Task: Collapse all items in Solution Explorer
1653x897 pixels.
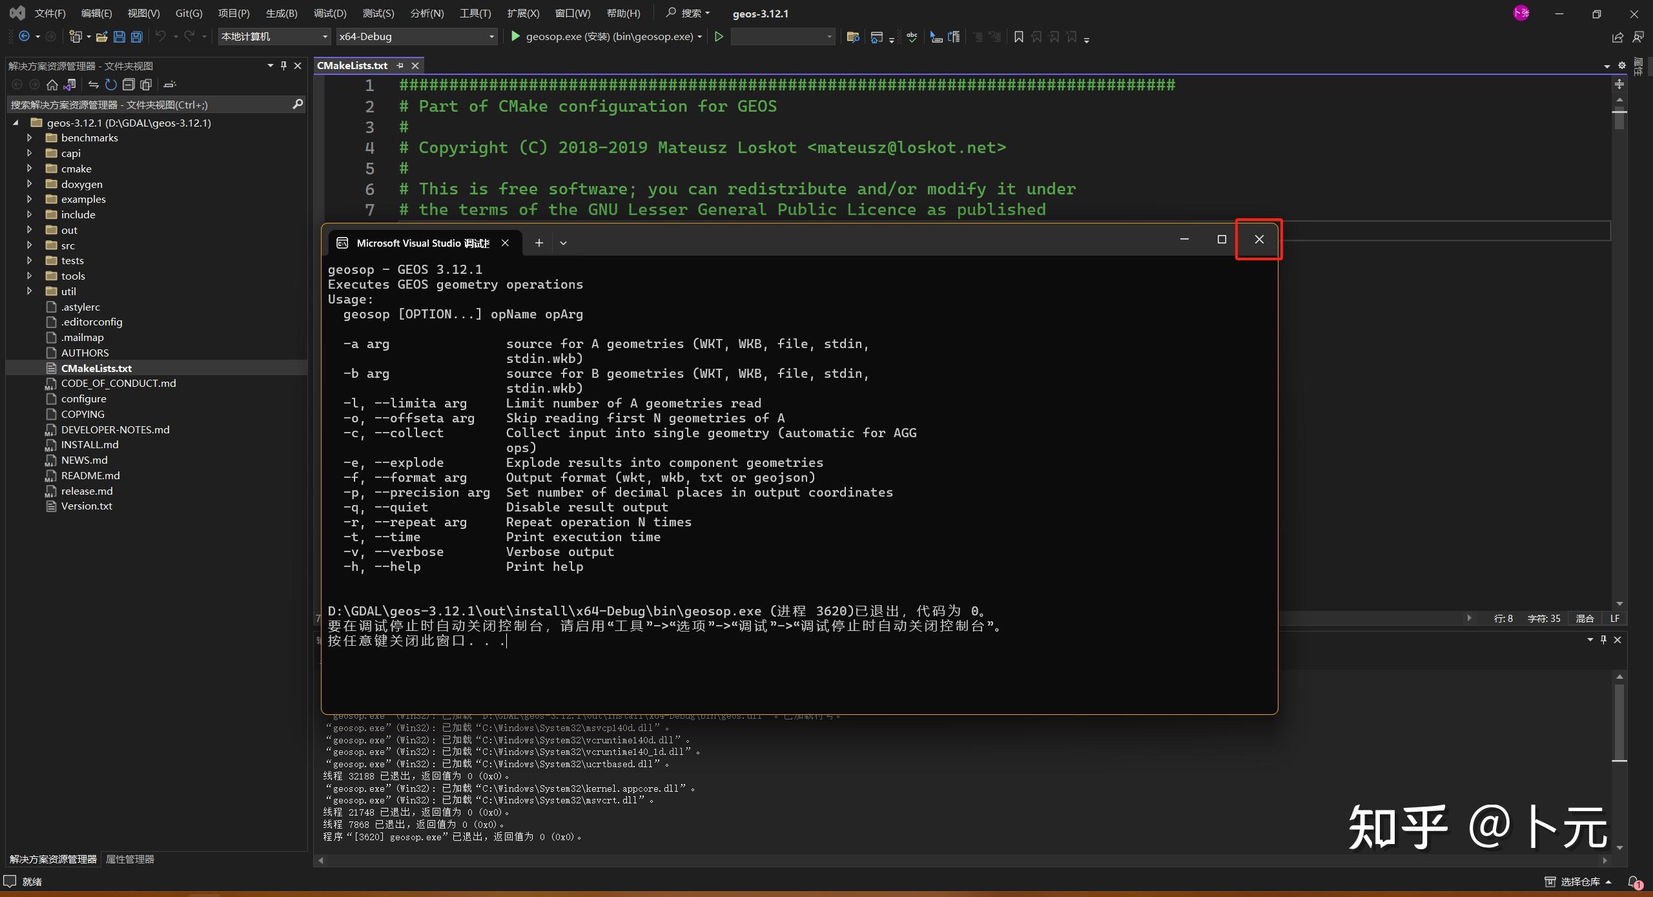Action: pos(128,85)
